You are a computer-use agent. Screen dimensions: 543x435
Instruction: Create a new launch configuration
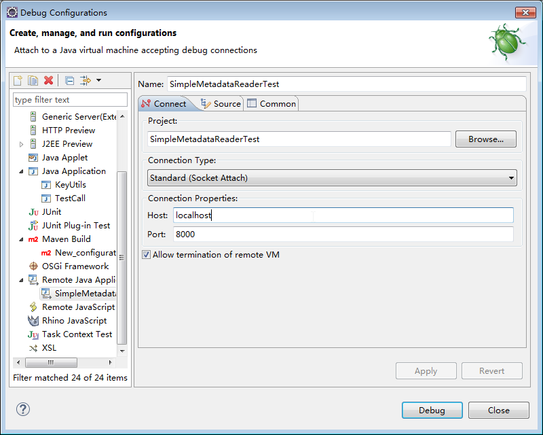click(x=18, y=80)
